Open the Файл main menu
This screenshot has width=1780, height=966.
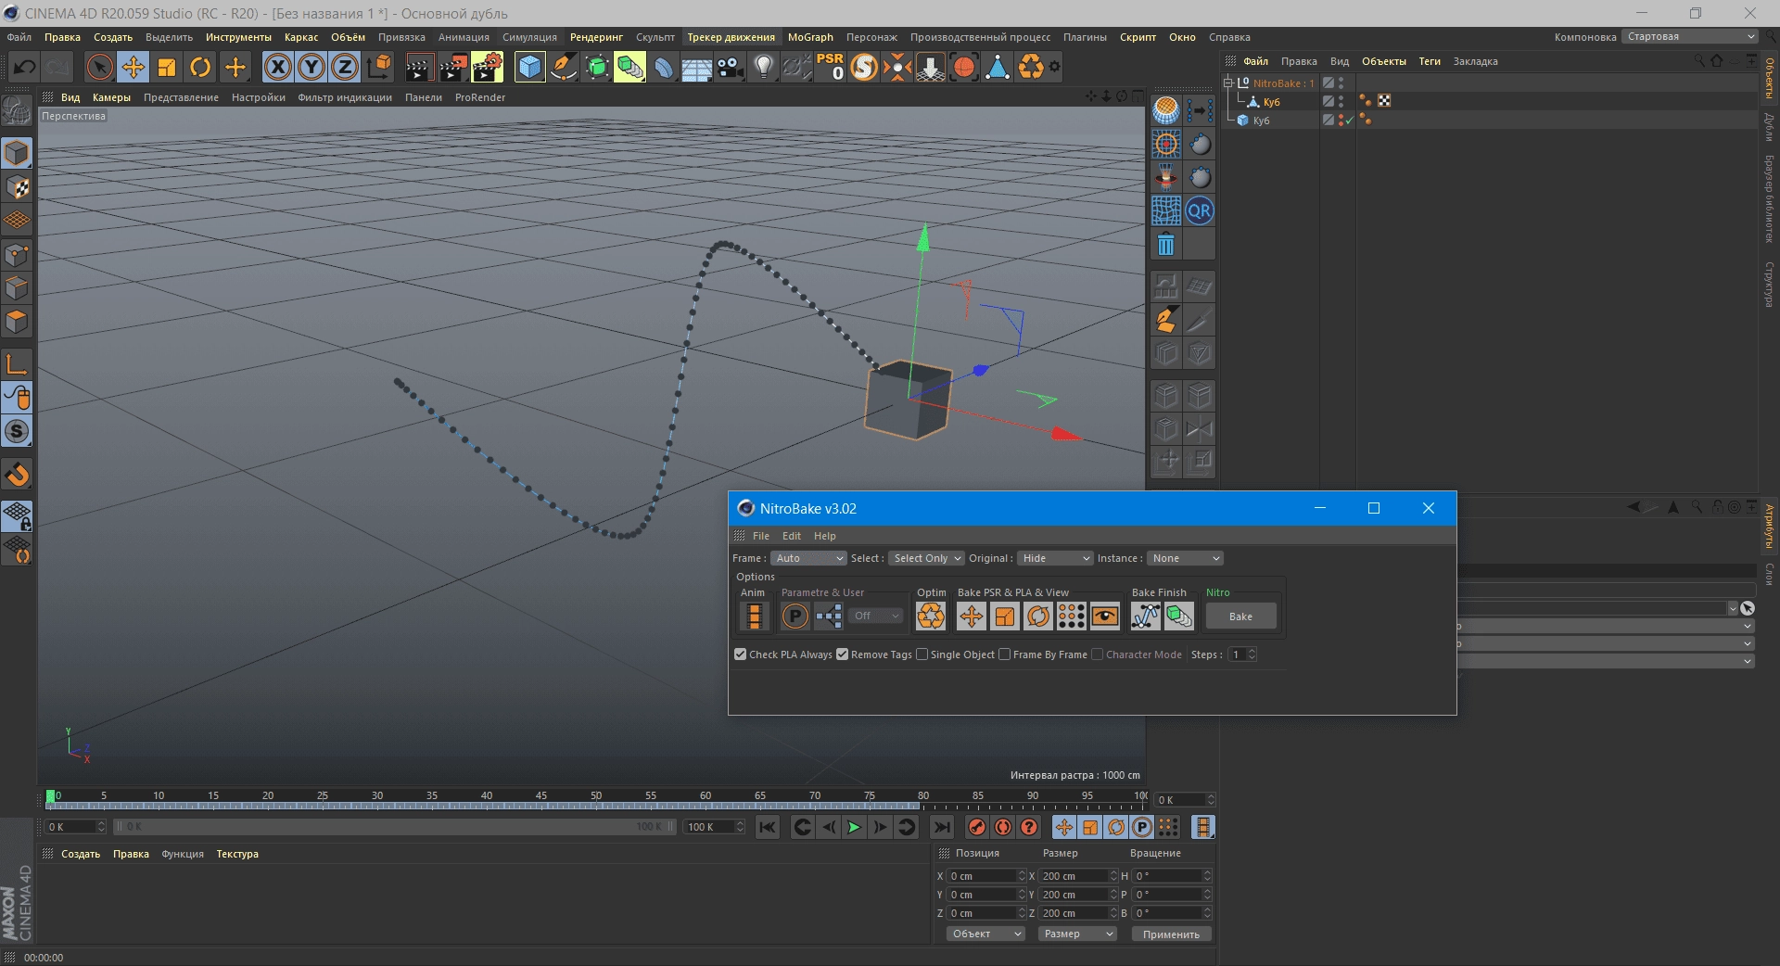coord(19,37)
